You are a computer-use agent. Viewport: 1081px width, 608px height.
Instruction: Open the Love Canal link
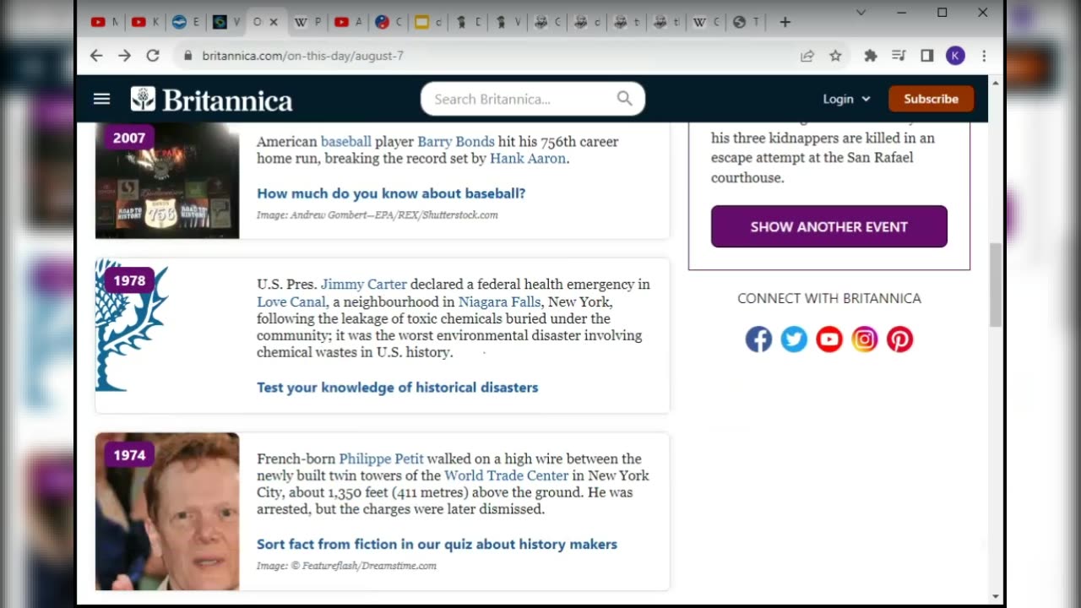(x=293, y=301)
